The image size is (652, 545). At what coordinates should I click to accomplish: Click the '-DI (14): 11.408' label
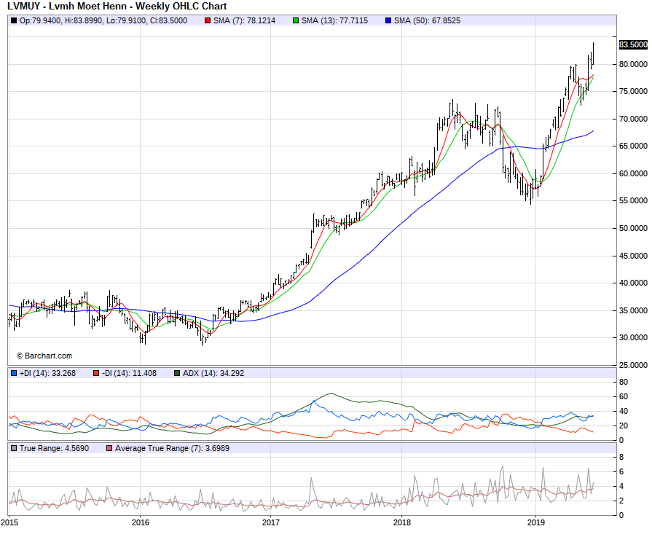tap(130, 373)
